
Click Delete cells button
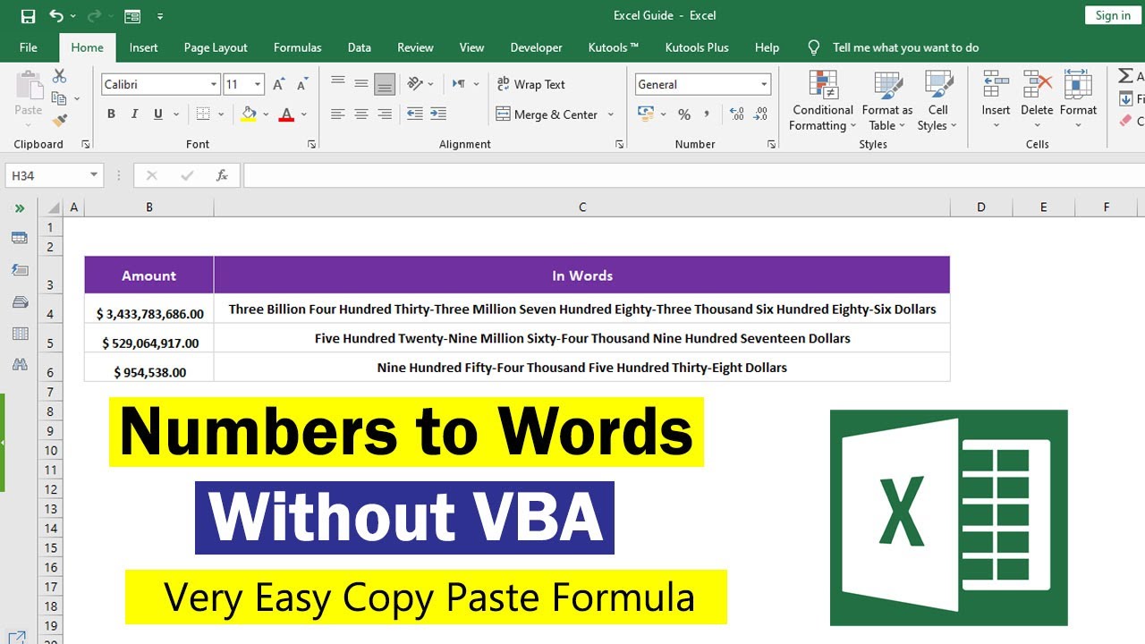1037,100
